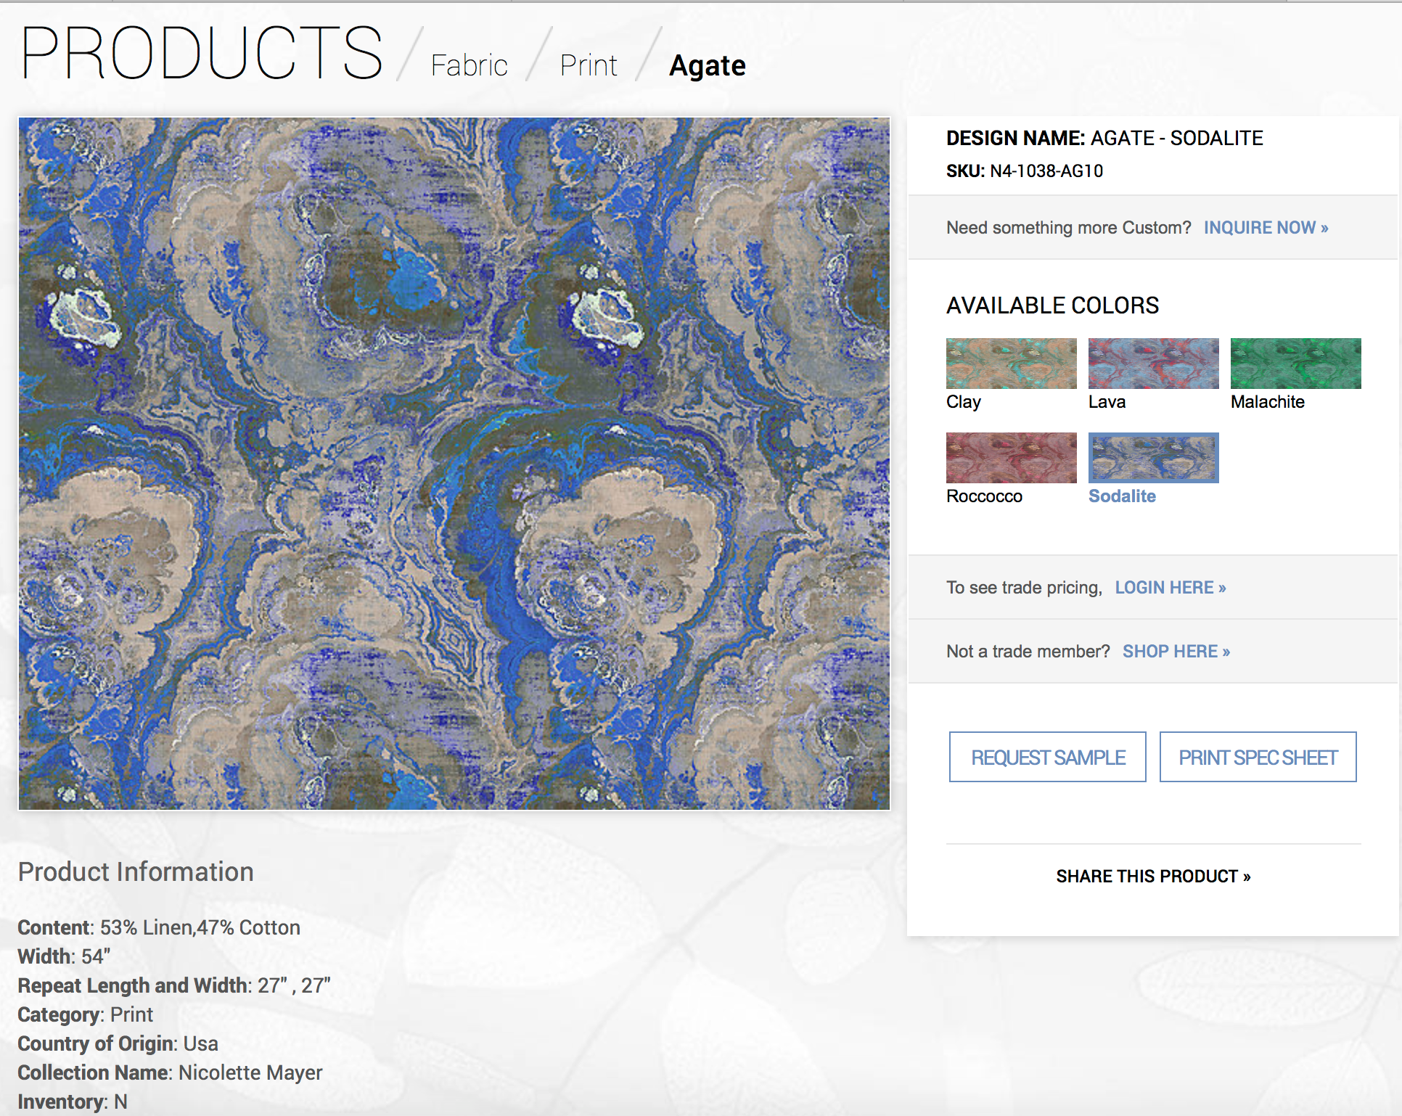
Task: Click INQUIRE NOW link
Action: [1266, 228]
